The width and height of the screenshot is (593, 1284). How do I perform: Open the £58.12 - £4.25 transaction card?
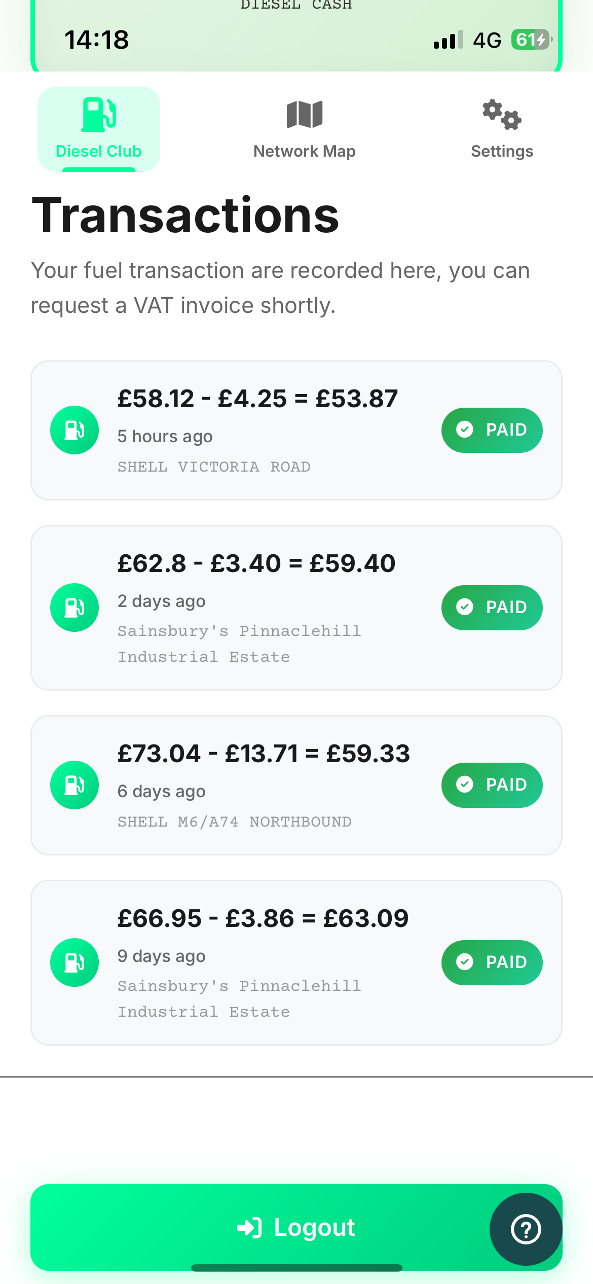[x=257, y=399]
